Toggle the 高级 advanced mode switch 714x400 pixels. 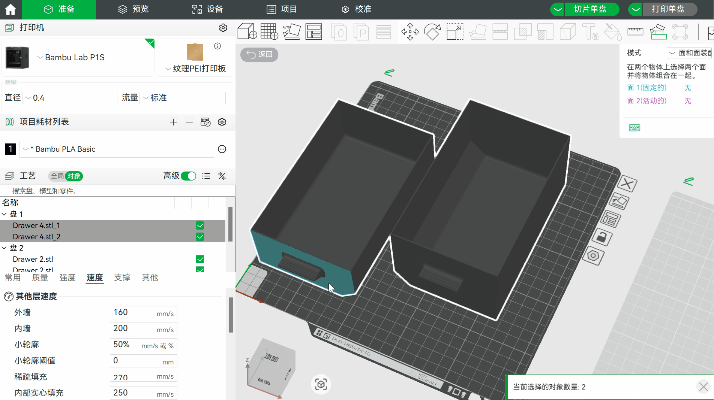(188, 176)
